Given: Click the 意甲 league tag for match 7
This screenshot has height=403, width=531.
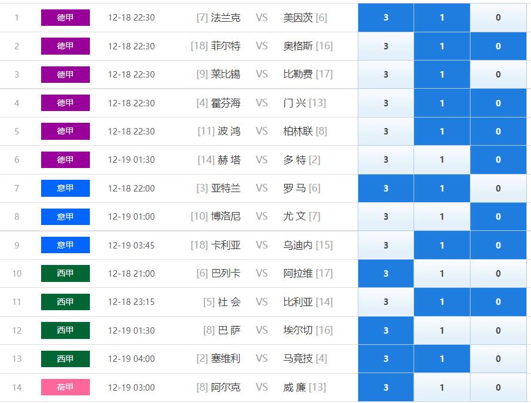Looking at the screenshot, I should pos(65,189).
